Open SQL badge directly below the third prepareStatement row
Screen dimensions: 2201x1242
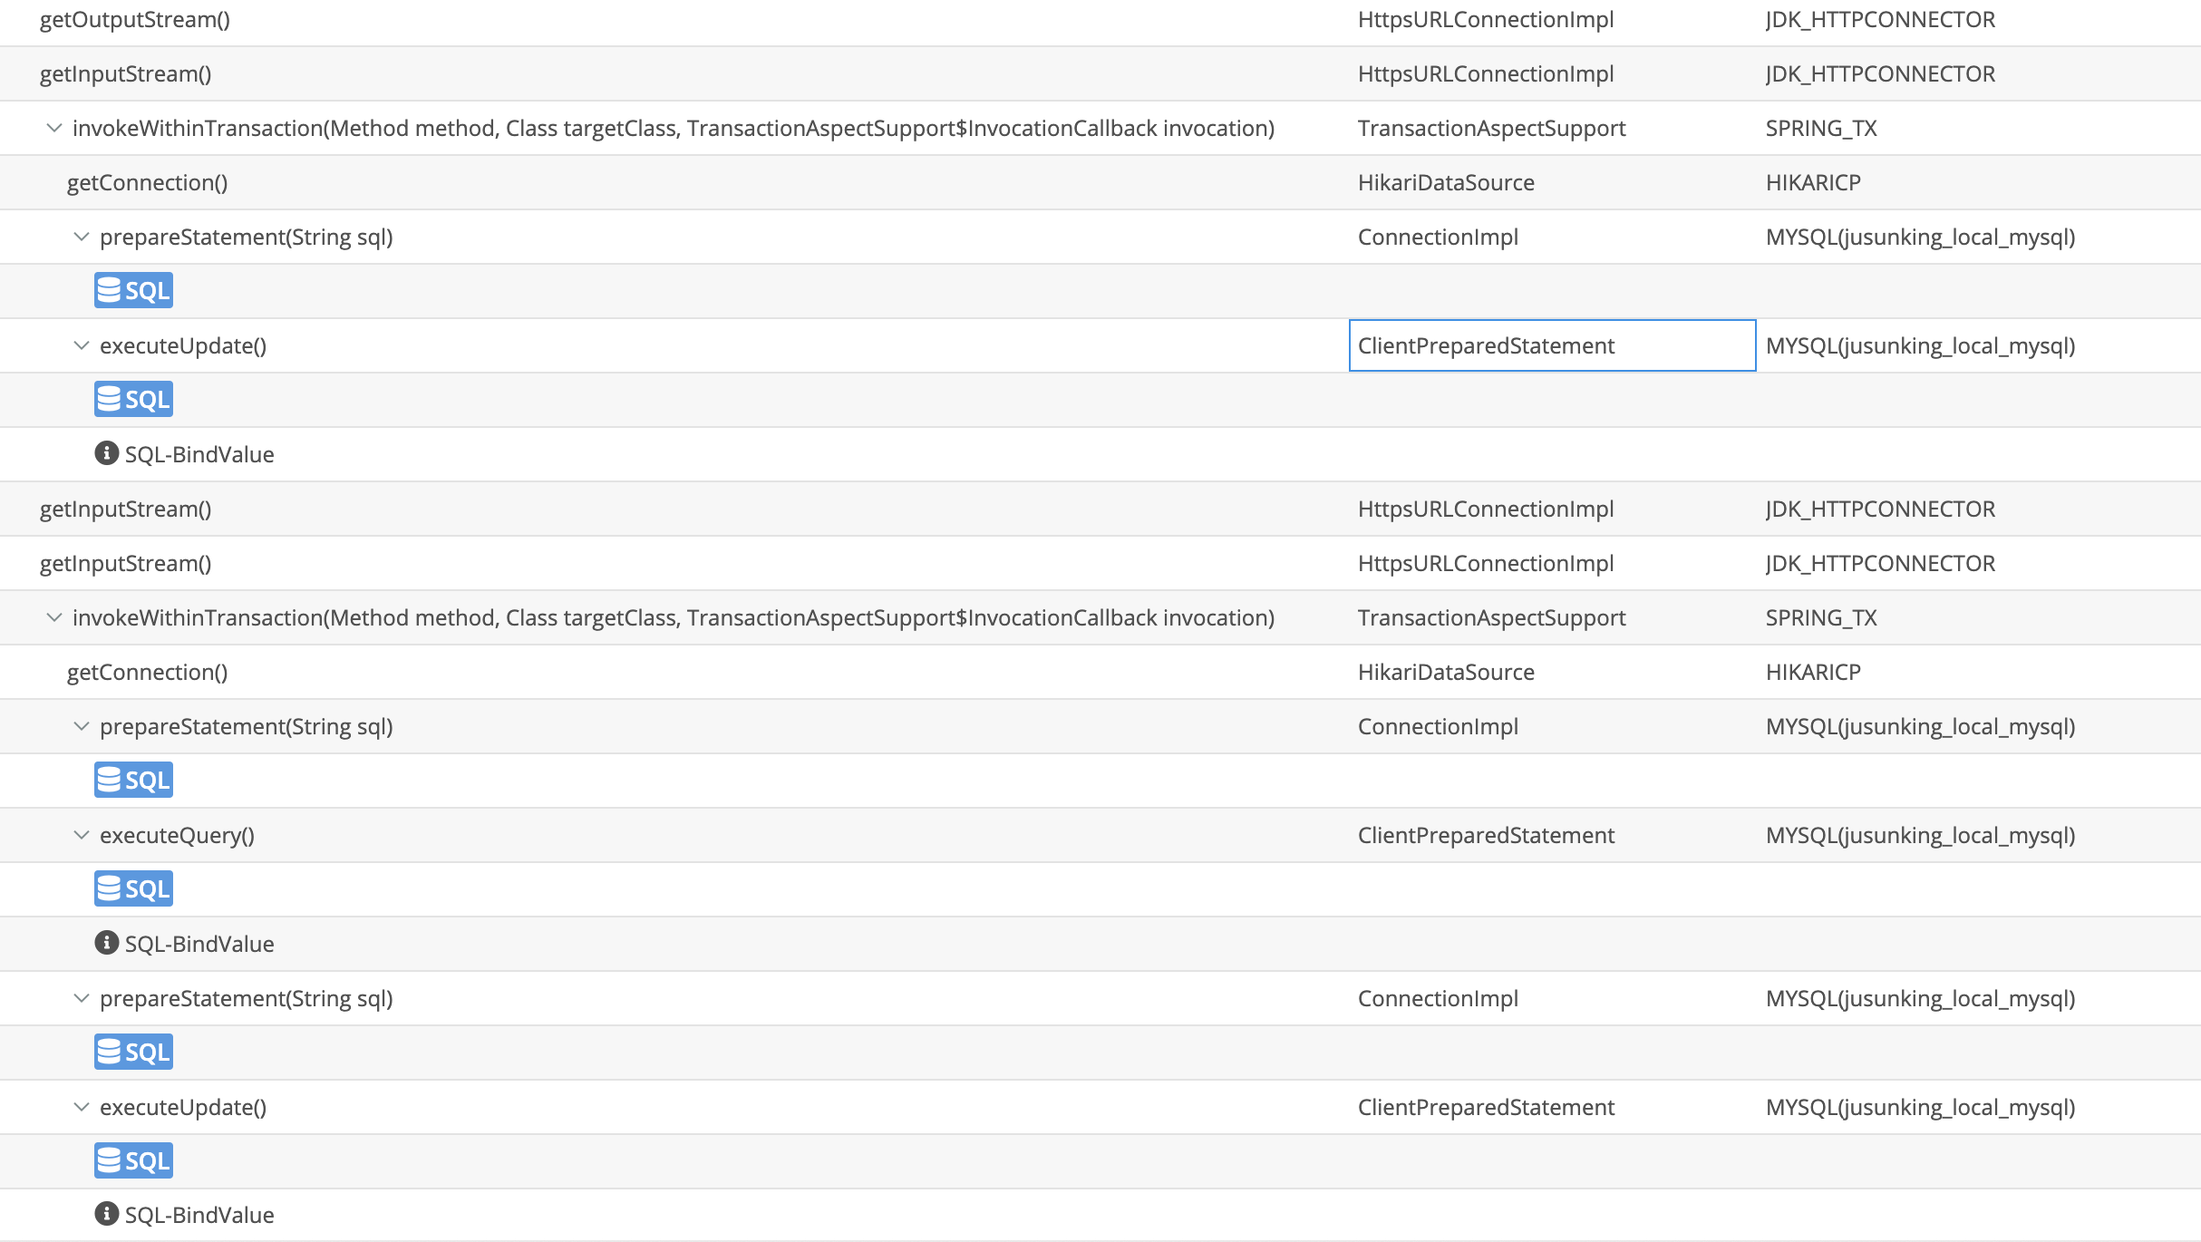[133, 1052]
